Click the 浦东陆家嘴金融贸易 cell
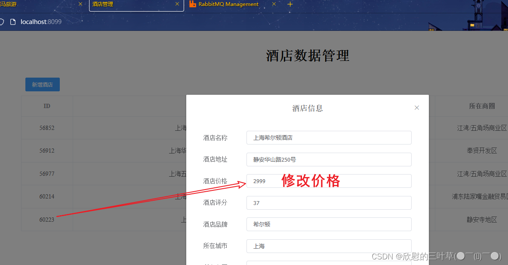The width and height of the screenshot is (508, 265). pos(480,196)
